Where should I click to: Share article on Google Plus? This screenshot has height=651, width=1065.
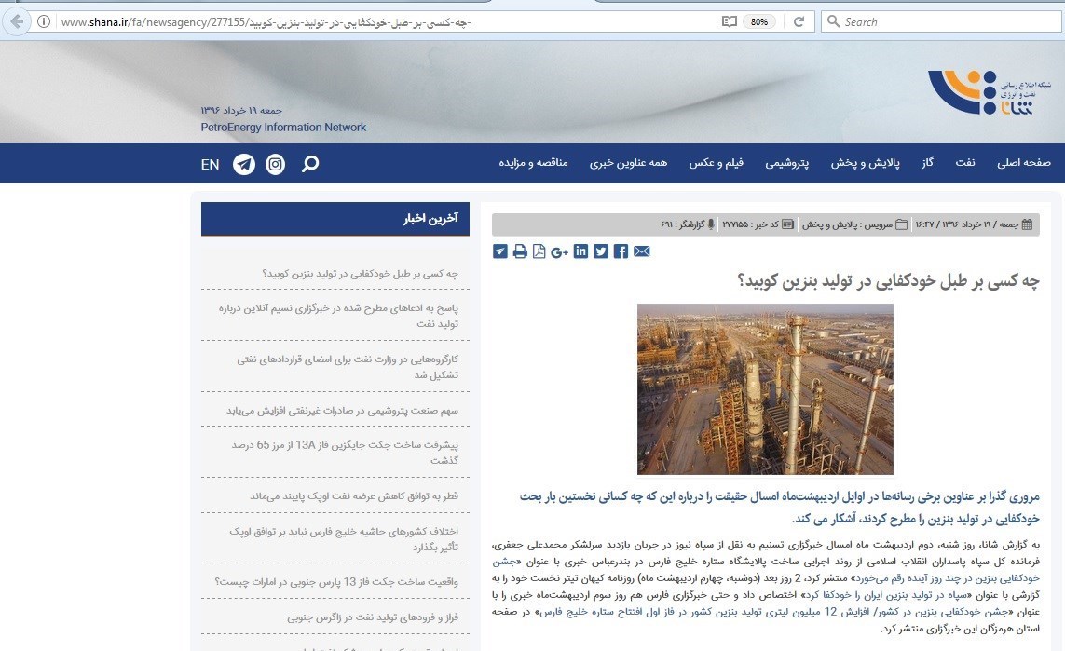560,251
